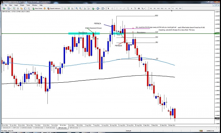Expand the Periods dropdown arrow
The image size is (221, 133).
pos(100,8)
